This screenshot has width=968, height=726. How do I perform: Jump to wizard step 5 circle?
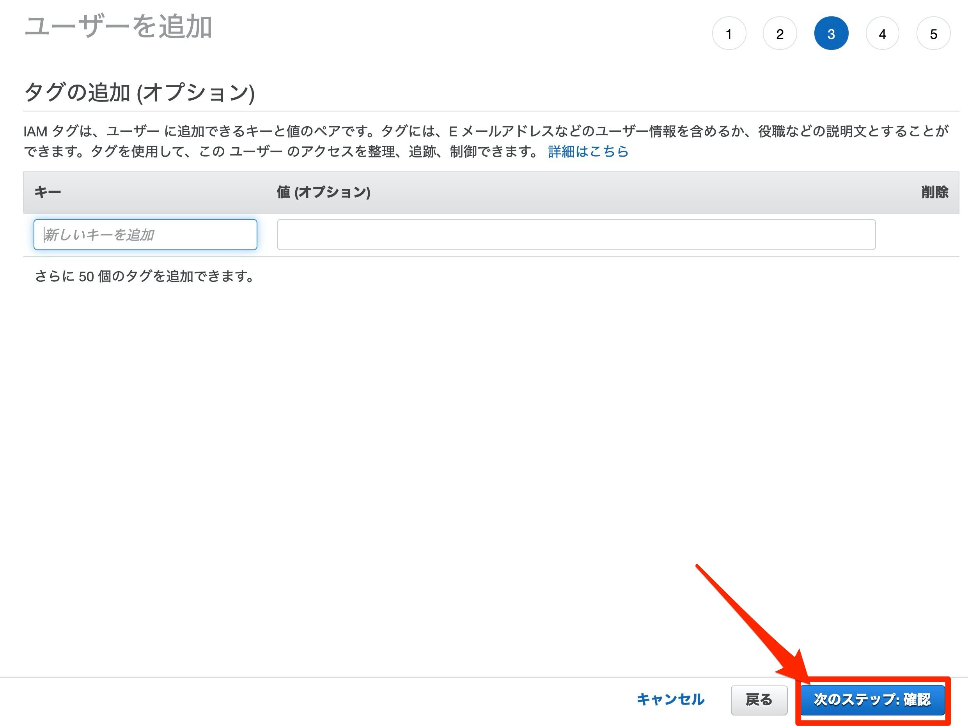pos(933,34)
